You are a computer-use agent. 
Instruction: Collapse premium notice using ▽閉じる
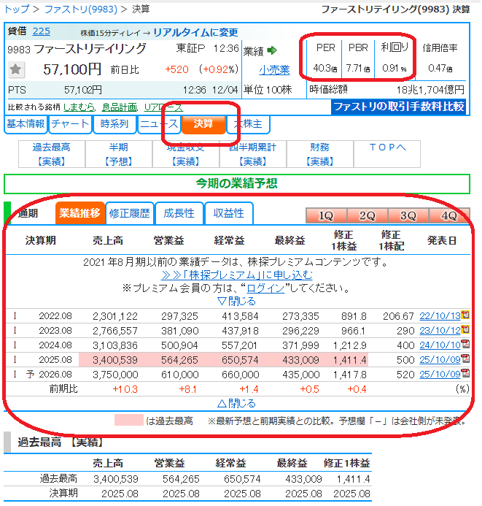(x=237, y=301)
